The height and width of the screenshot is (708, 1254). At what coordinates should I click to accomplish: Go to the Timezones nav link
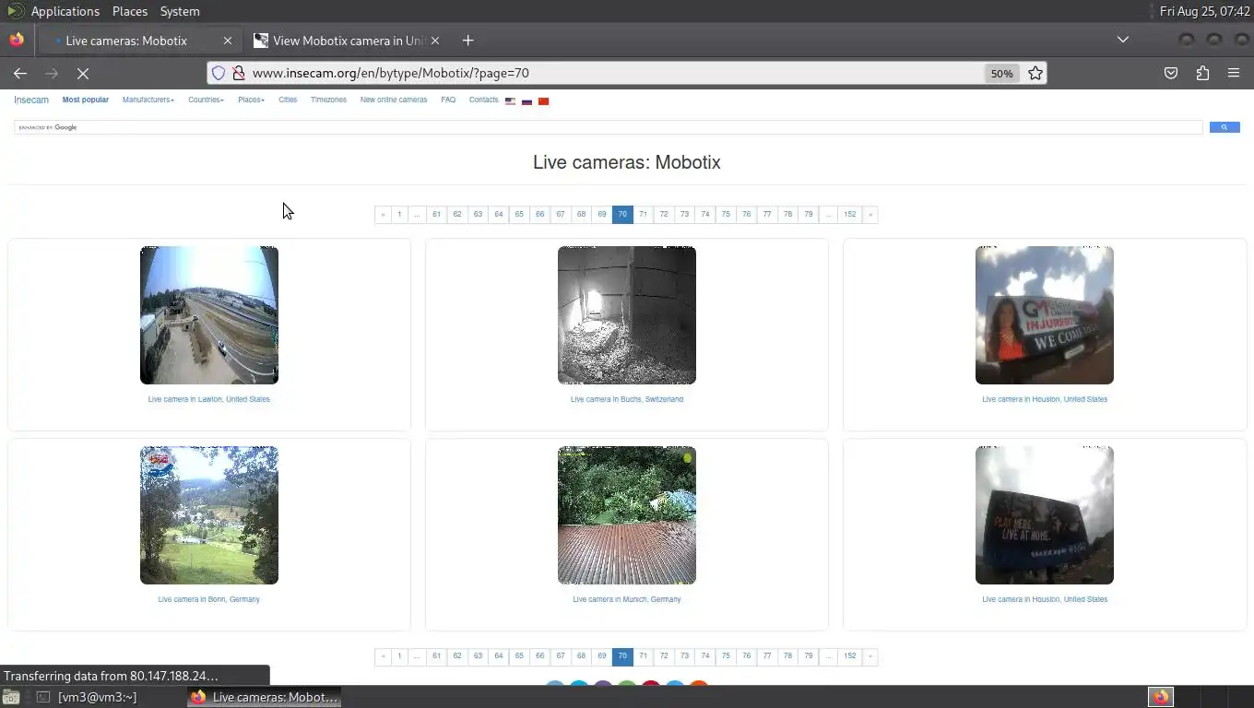point(328,100)
